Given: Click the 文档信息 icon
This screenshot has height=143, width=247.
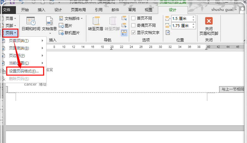Looking at the screenshot, I should [49, 21].
